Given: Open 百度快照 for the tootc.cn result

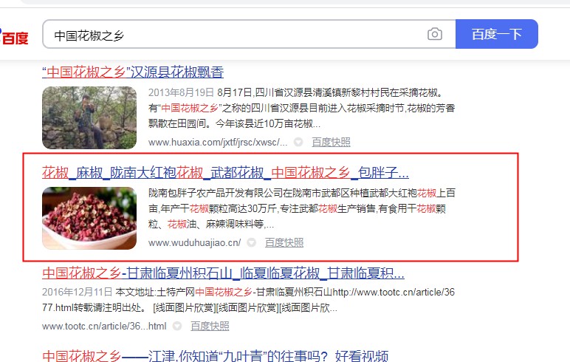Looking at the screenshot, I should [x=210, y=326].
